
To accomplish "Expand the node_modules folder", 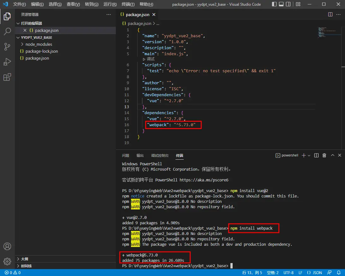I will click(39, 44).
